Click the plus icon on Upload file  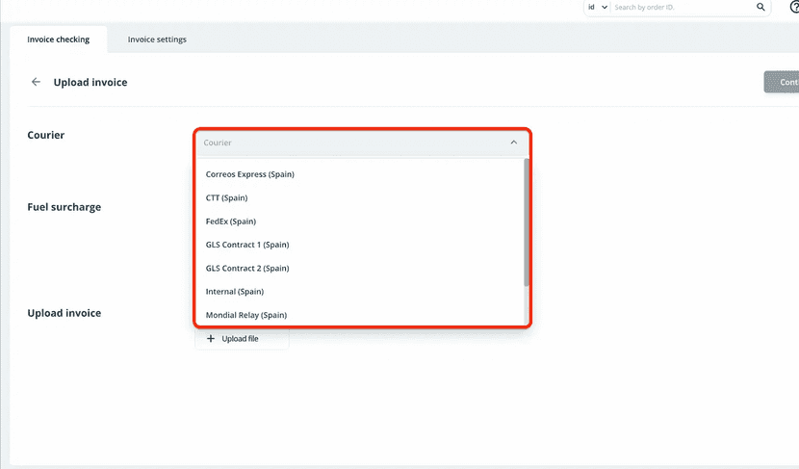tap(211, 339)
